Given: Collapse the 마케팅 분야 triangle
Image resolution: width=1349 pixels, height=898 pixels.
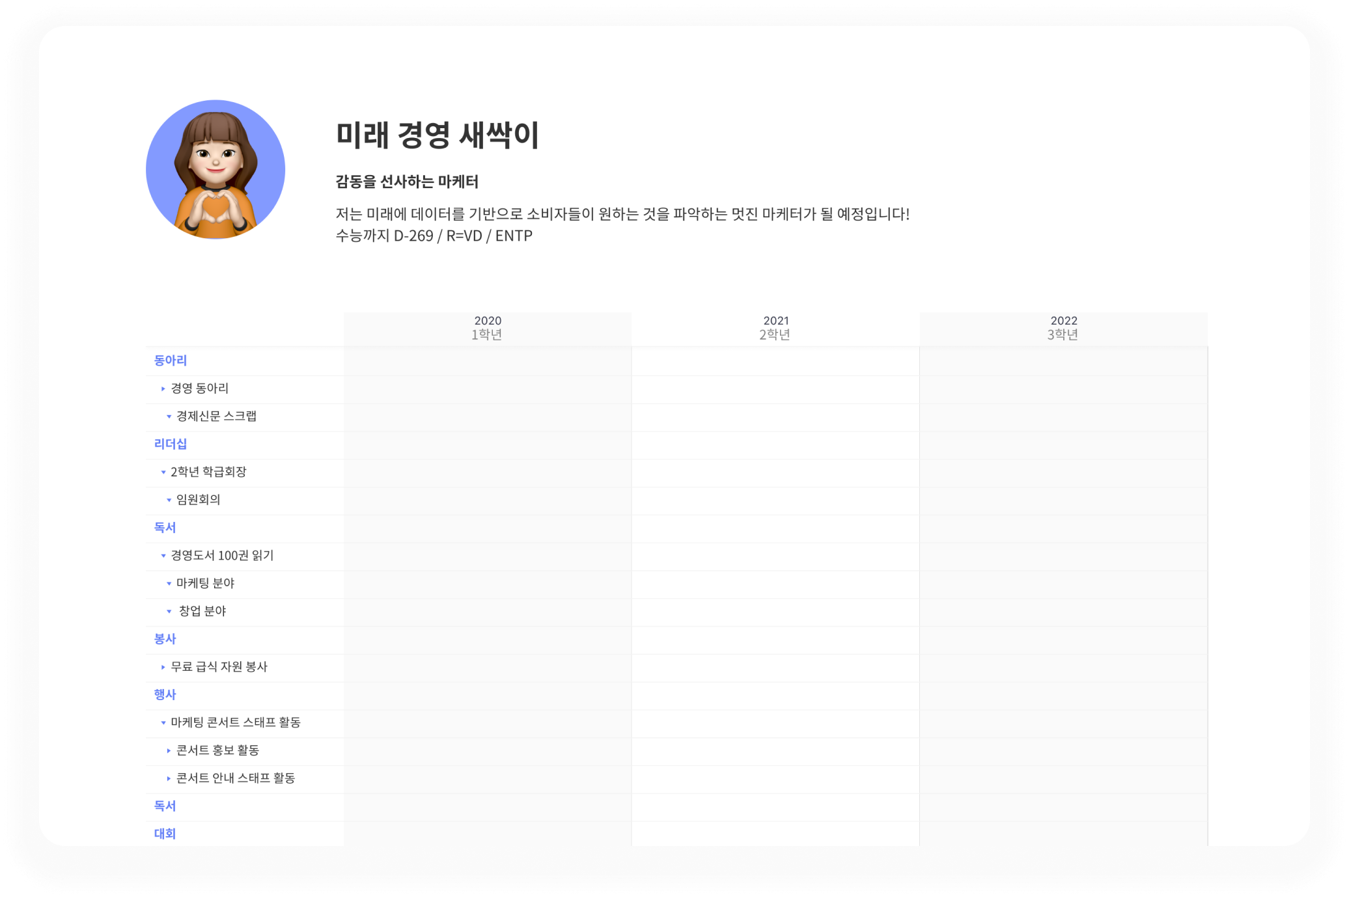Looking at the screenshot, I should [x=169, y=584].
